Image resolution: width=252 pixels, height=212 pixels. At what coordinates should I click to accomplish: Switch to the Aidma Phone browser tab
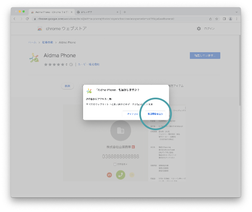click(51, 12)
